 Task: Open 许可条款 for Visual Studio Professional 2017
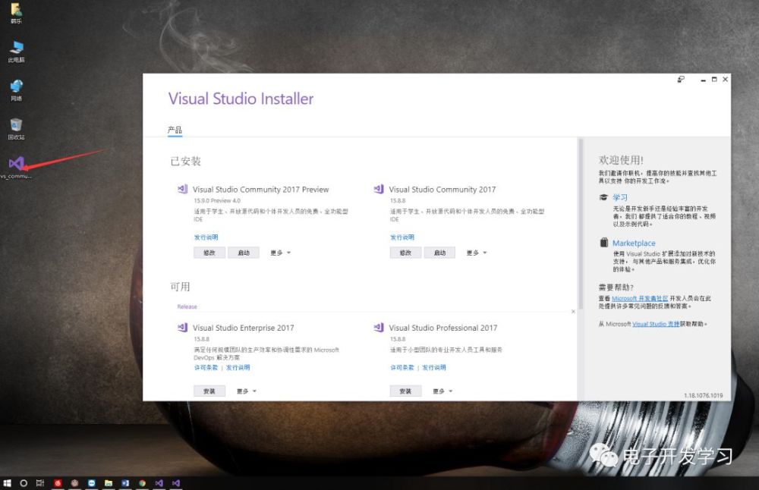click(402, 368)
